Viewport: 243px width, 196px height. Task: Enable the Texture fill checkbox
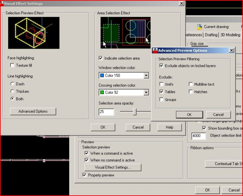(12, 65)
